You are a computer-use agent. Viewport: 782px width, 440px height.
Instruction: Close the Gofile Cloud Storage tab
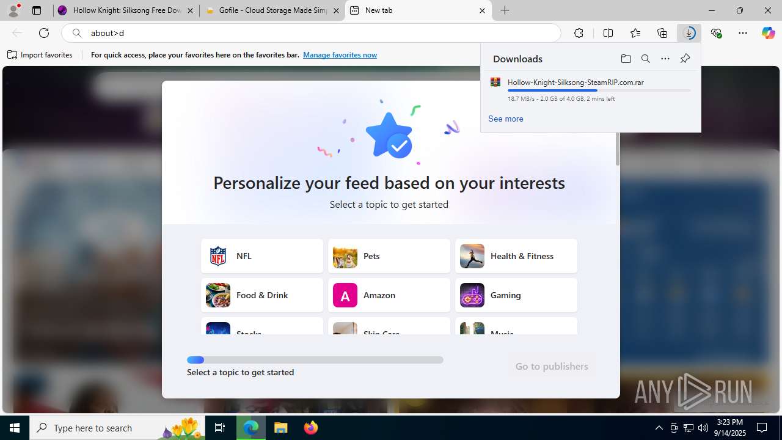click(x=336, y=10)
